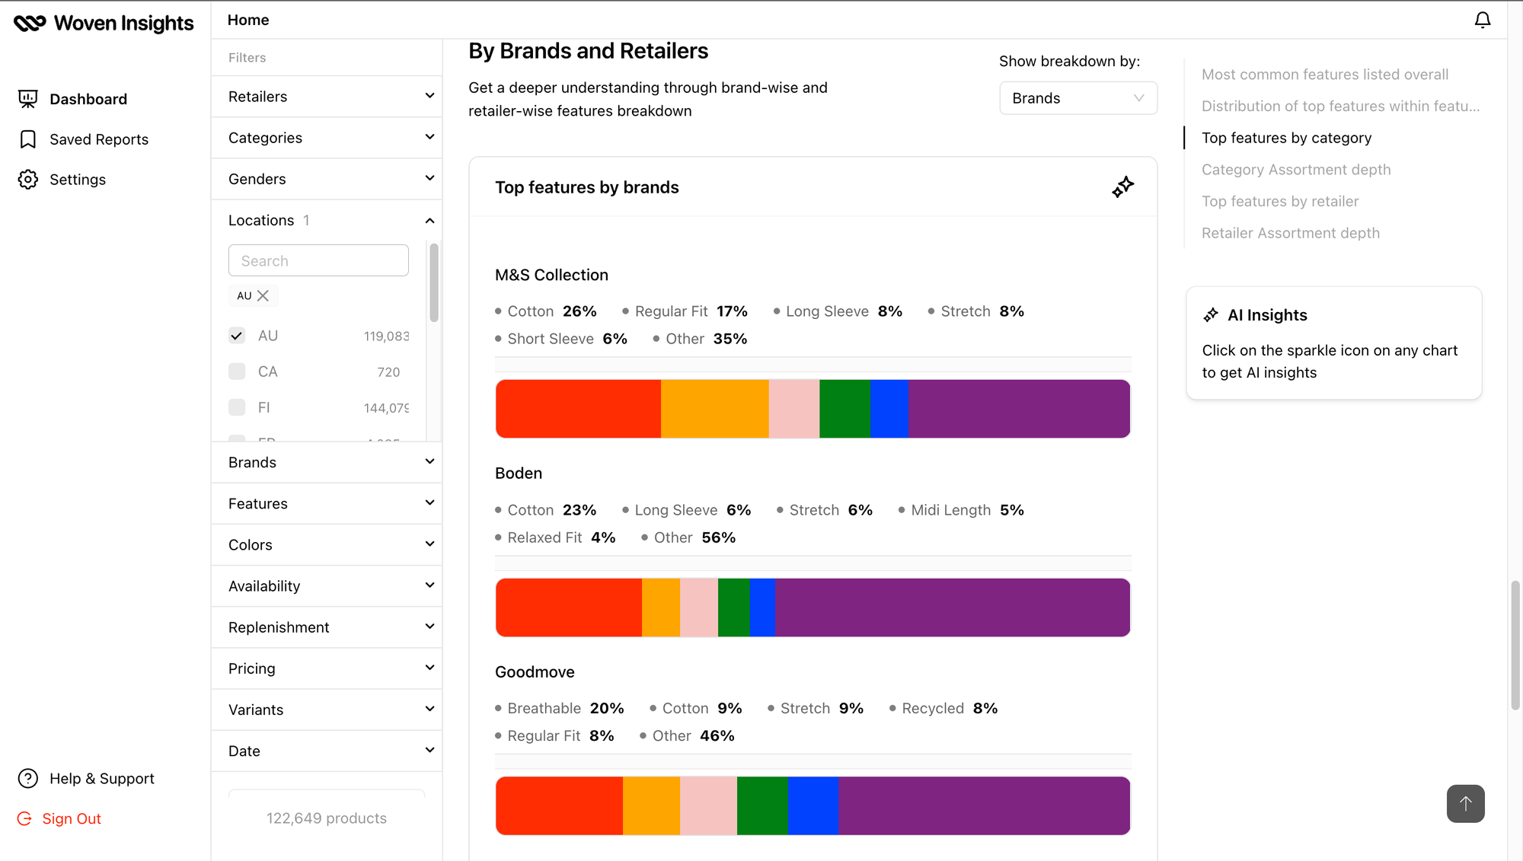Click the 122,649 products count
Viewport: 1523px width, 861px height.
tap(326, 818)
